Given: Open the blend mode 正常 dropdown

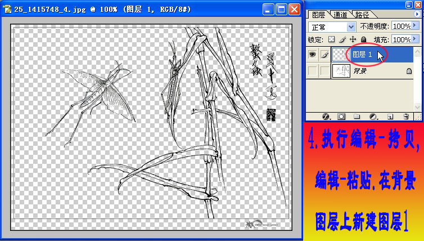Looking at the screenshot, I should pos(332,27).
